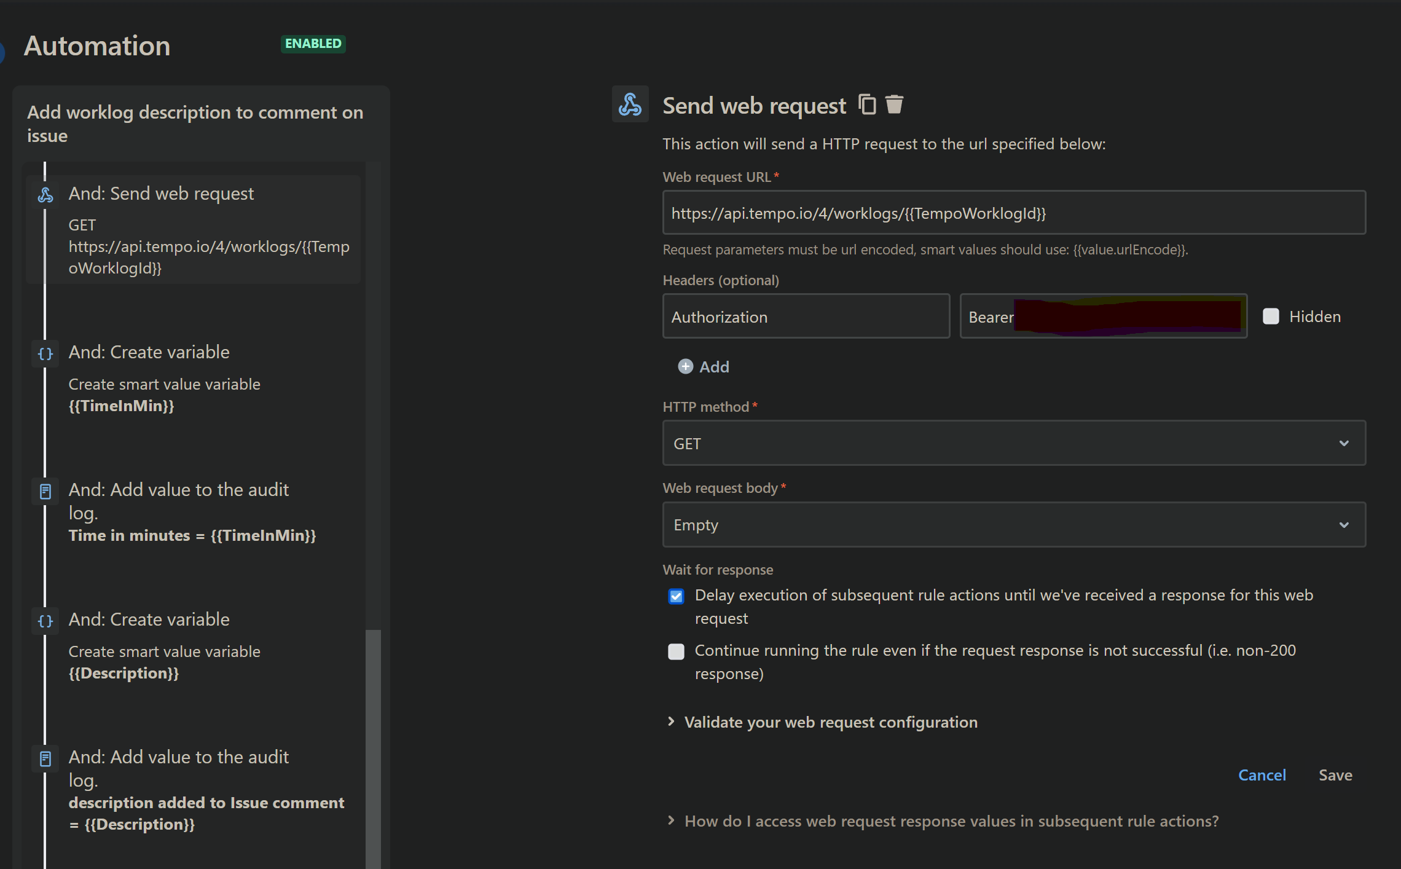This screenshot has width=1401, height=869.
Task: Click curly braces icon for Description variable
Action: pos(45,621)
